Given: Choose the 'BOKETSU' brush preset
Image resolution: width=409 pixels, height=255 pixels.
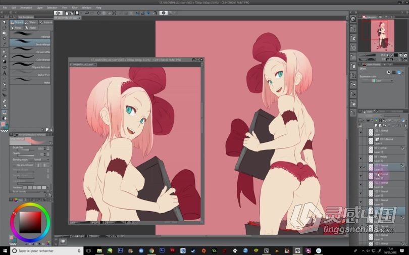Looking at the screenshot, I should click(x=30, y=73).
